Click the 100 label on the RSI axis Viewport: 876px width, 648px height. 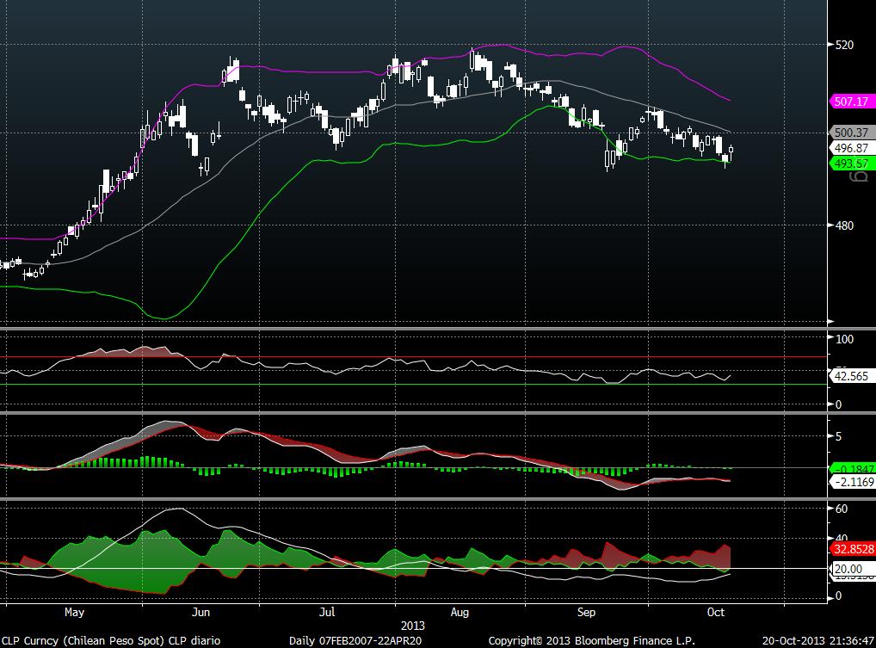[x=845, y=338]
